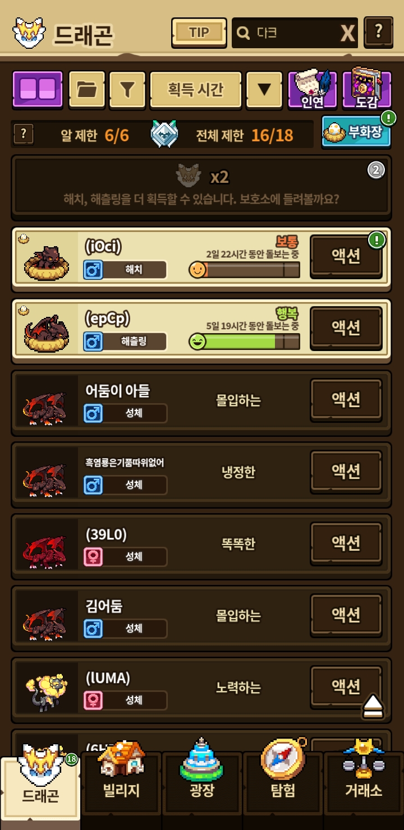404x830 pixels.
Task: Open the folder icon in toolbar
Action: point(86,89)
